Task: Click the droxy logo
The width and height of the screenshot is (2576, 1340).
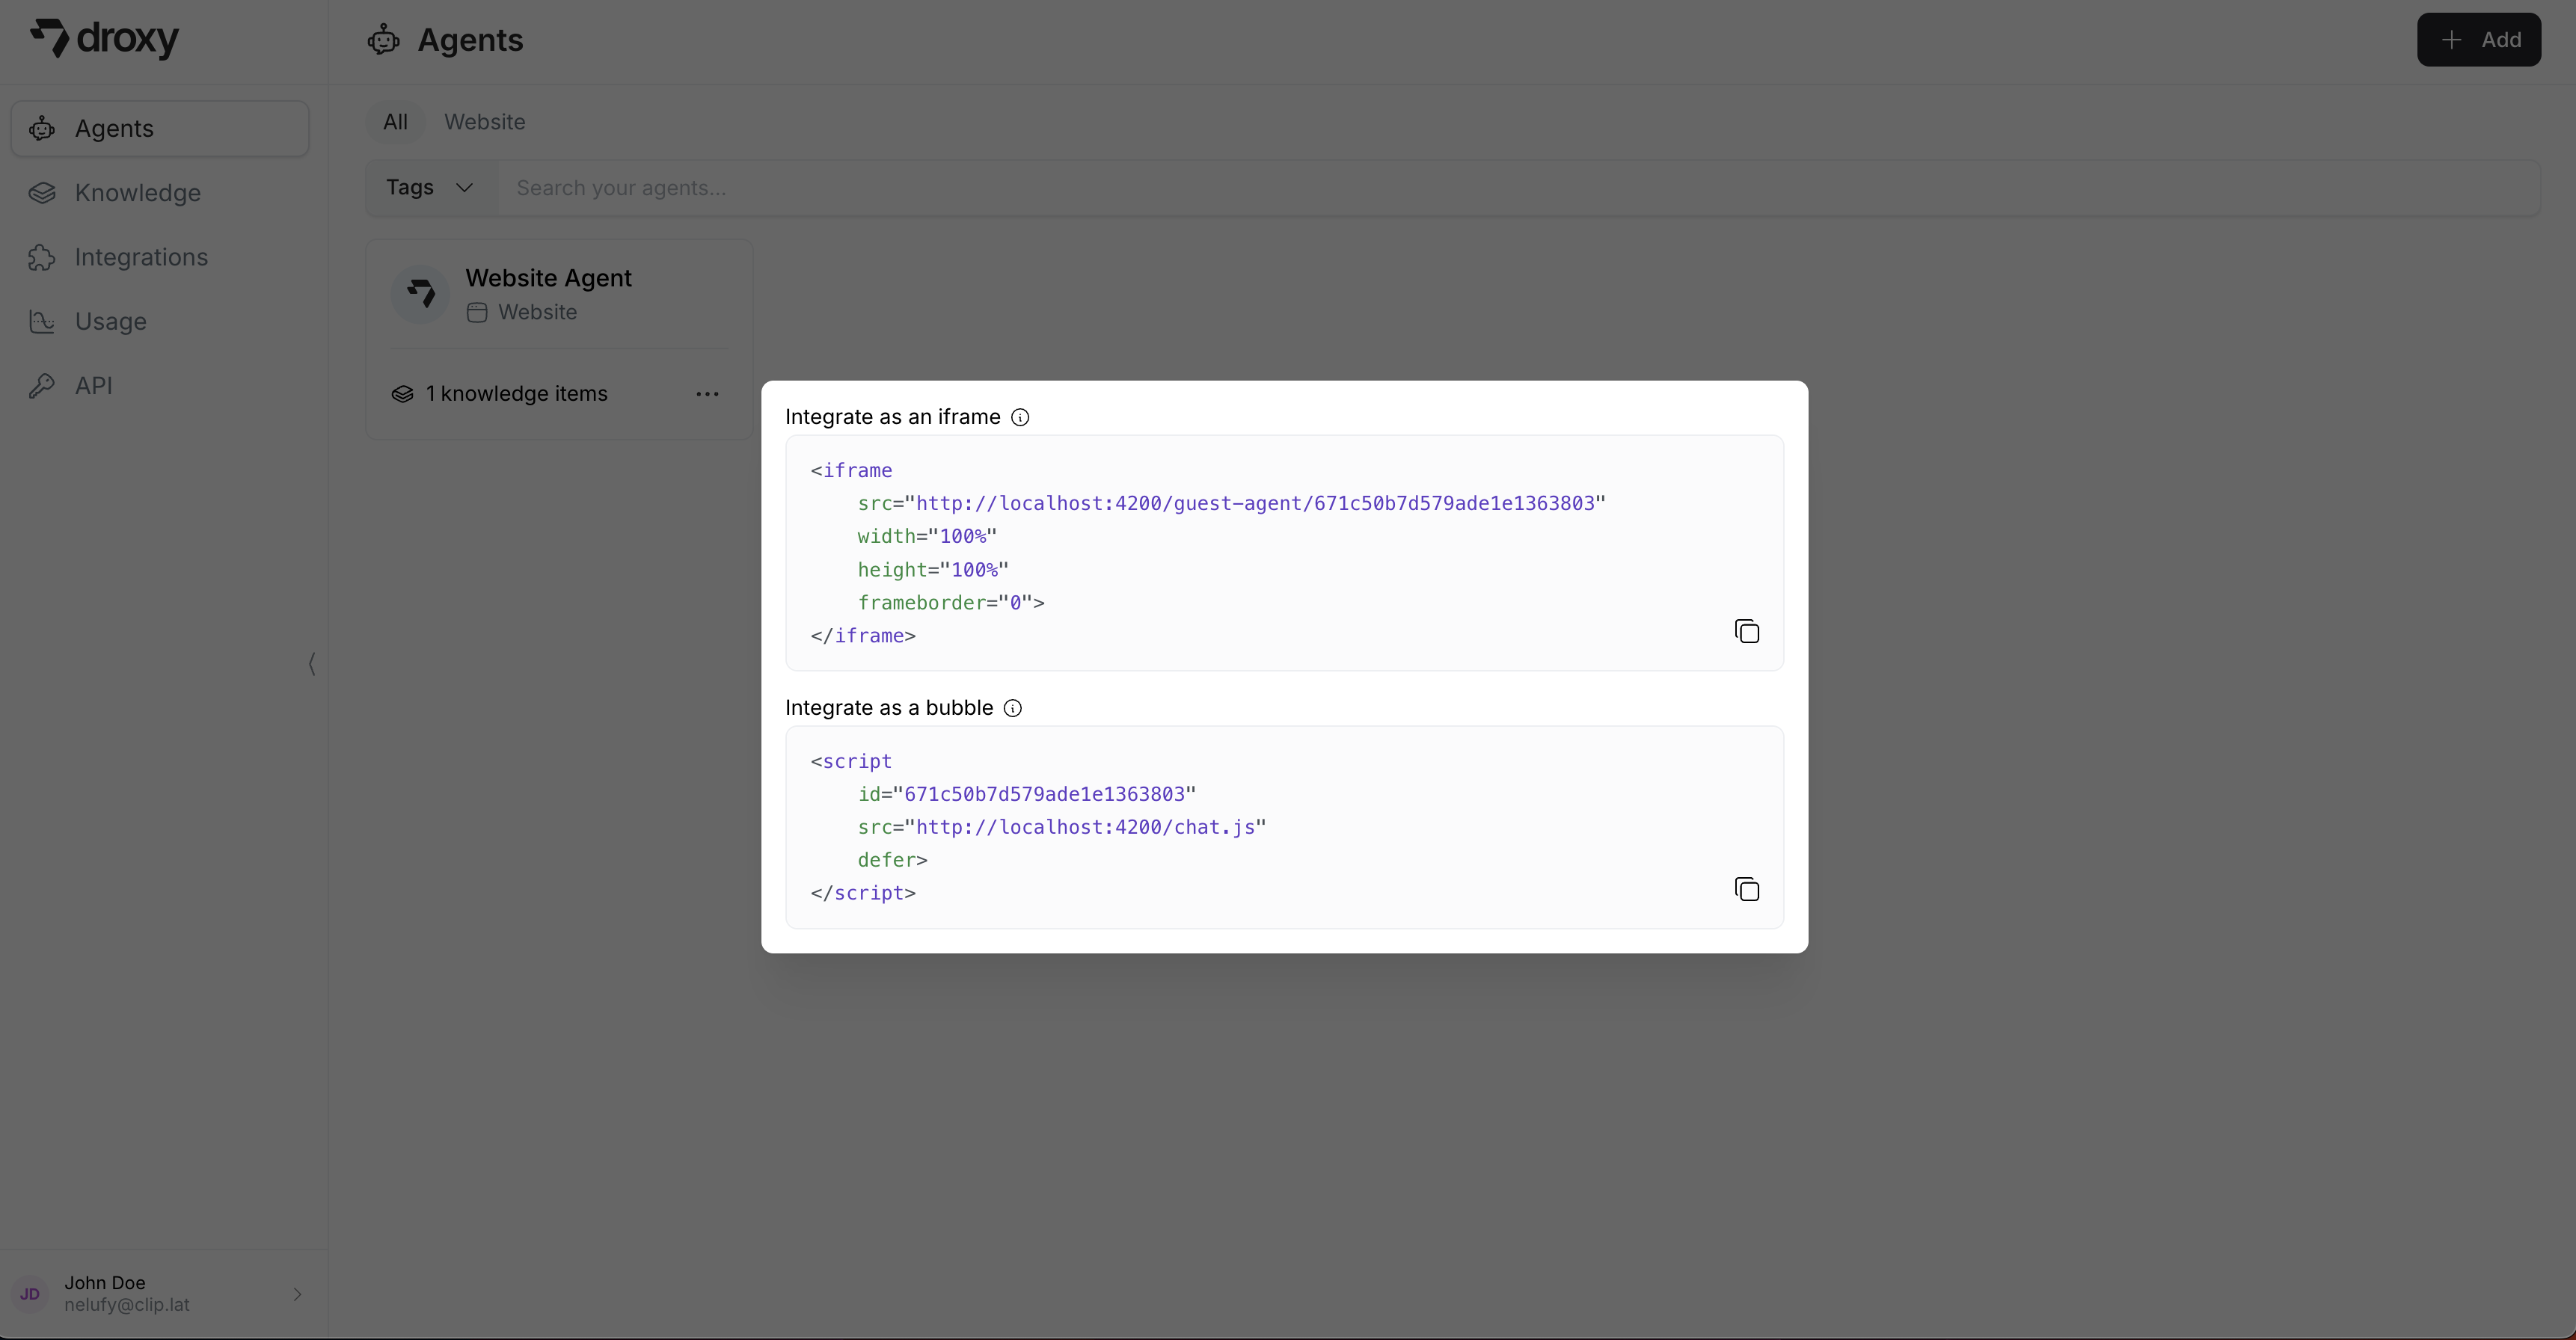Action: tap(104, 40)
